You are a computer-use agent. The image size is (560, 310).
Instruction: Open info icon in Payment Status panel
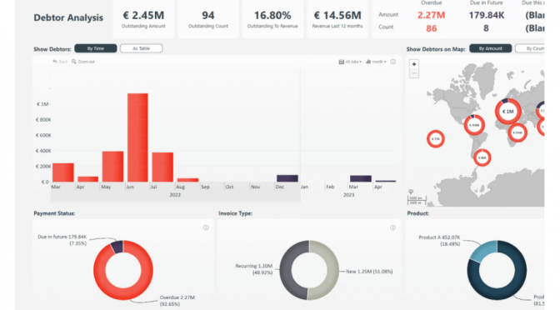coord(206,227)
